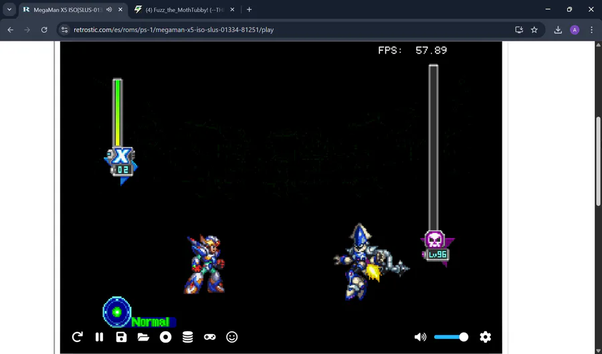Open the tab search dropdown arrow

[9, 9]
